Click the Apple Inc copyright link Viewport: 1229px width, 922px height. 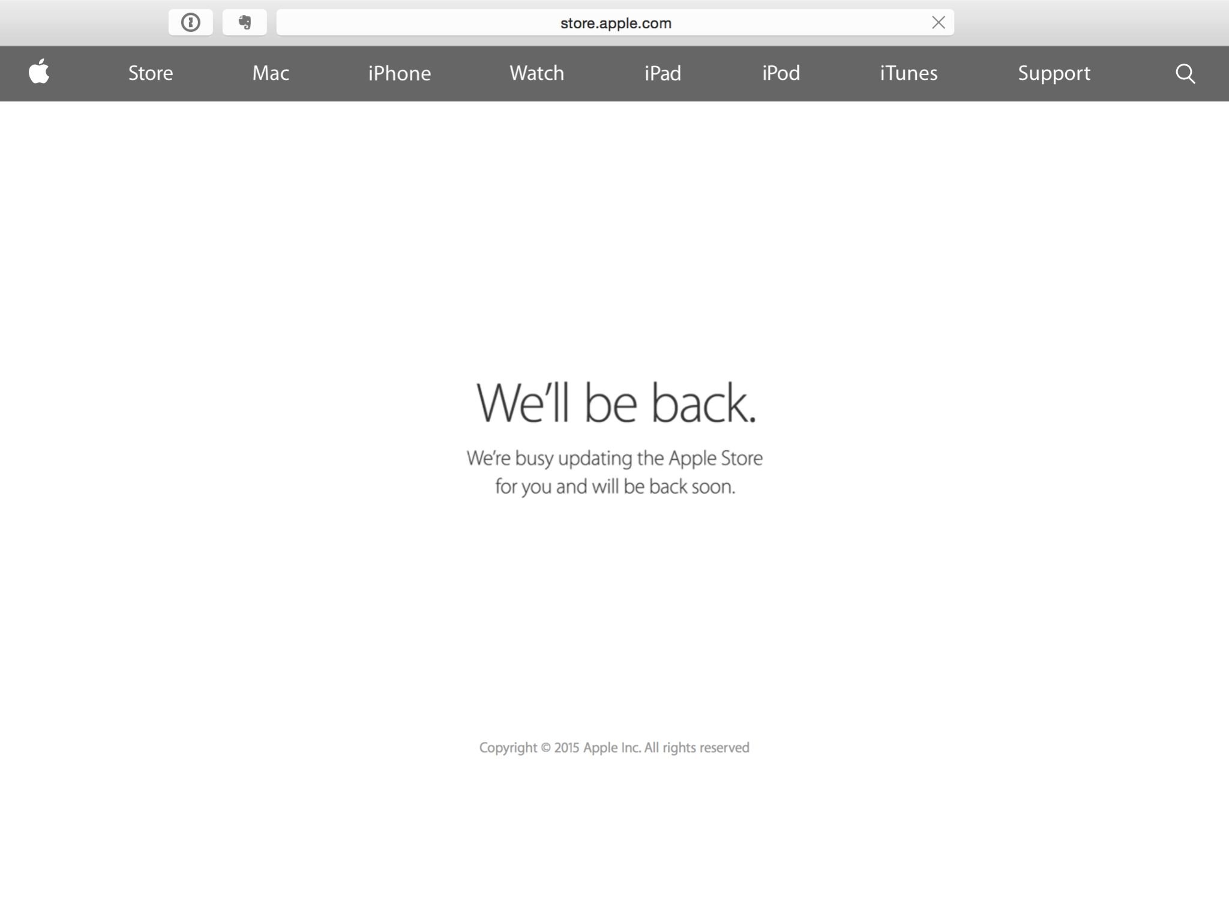point(614,747)
